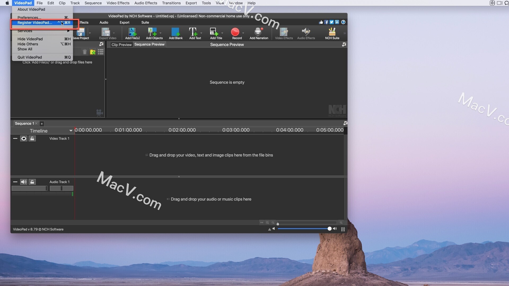
Task: Expand volume panel triangle arrow
Action: pyautogui.click(x=269, y=229)
